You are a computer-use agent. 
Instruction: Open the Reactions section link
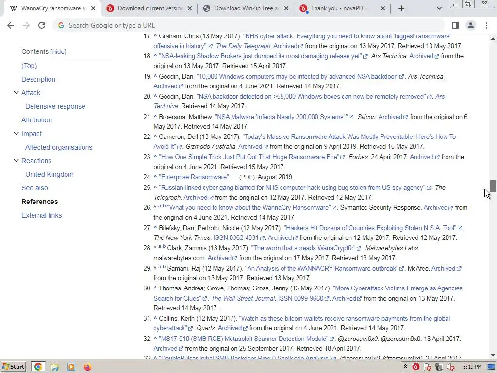pyautogui.click(x=36, y=161)
